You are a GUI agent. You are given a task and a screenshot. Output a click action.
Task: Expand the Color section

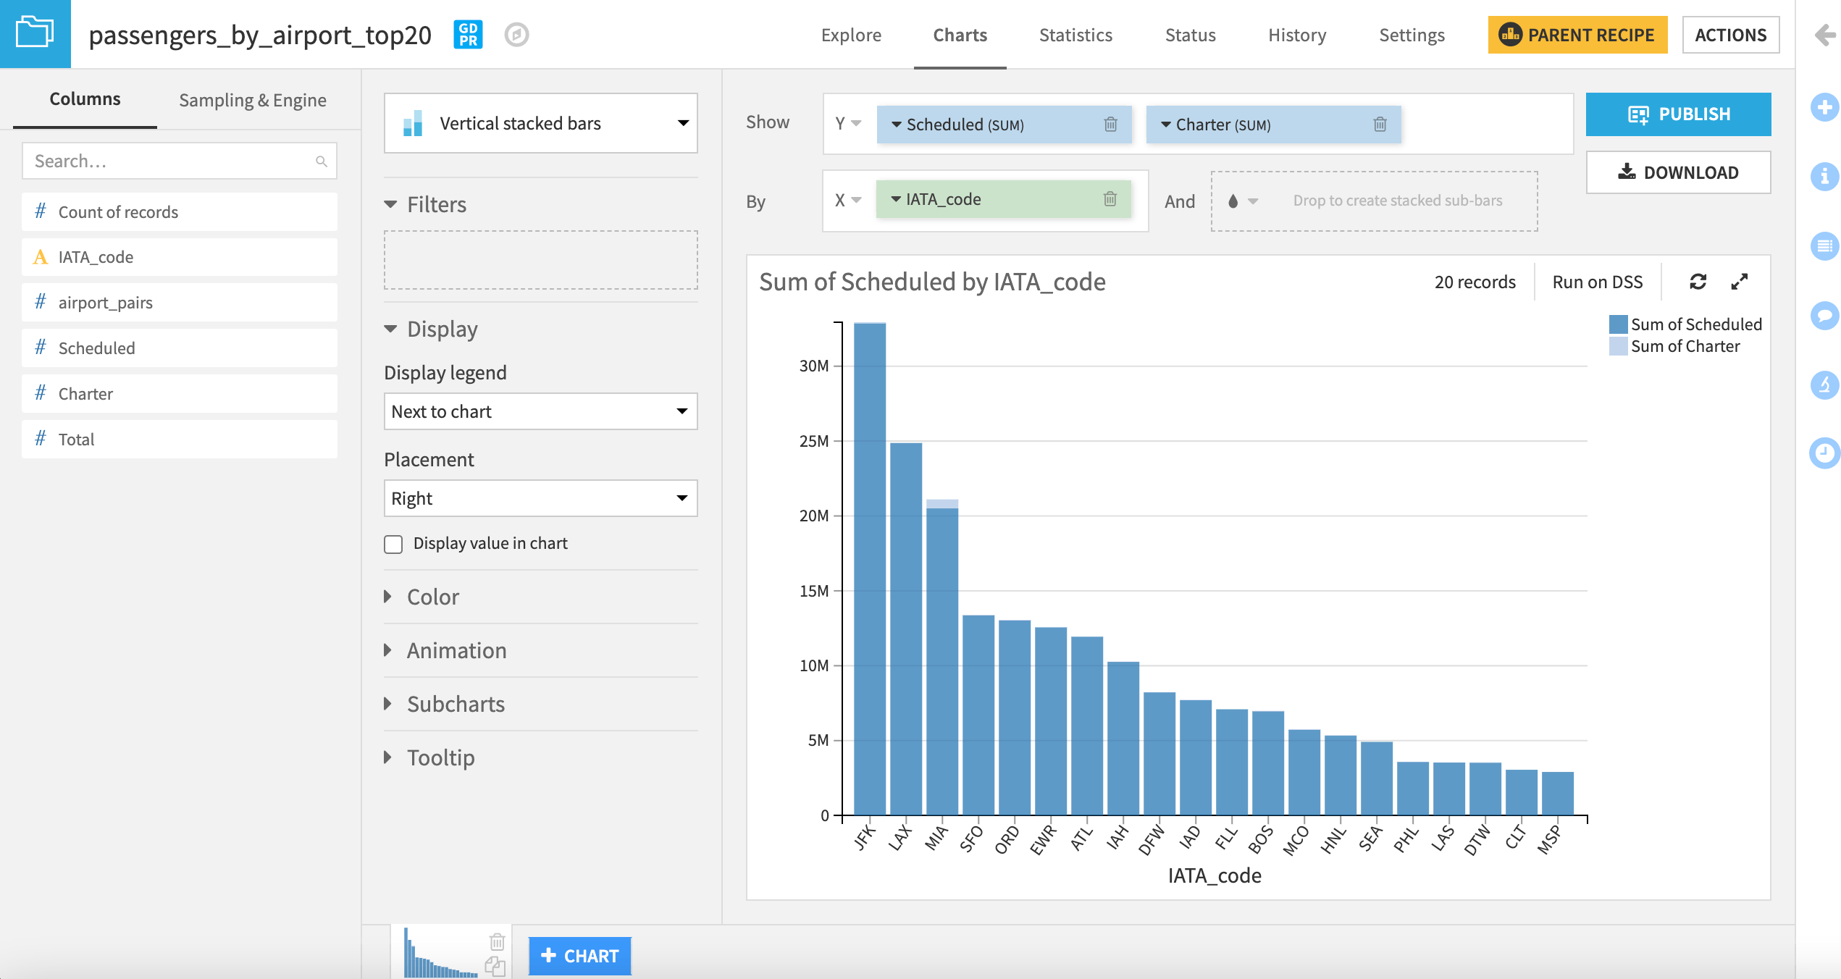432,597
